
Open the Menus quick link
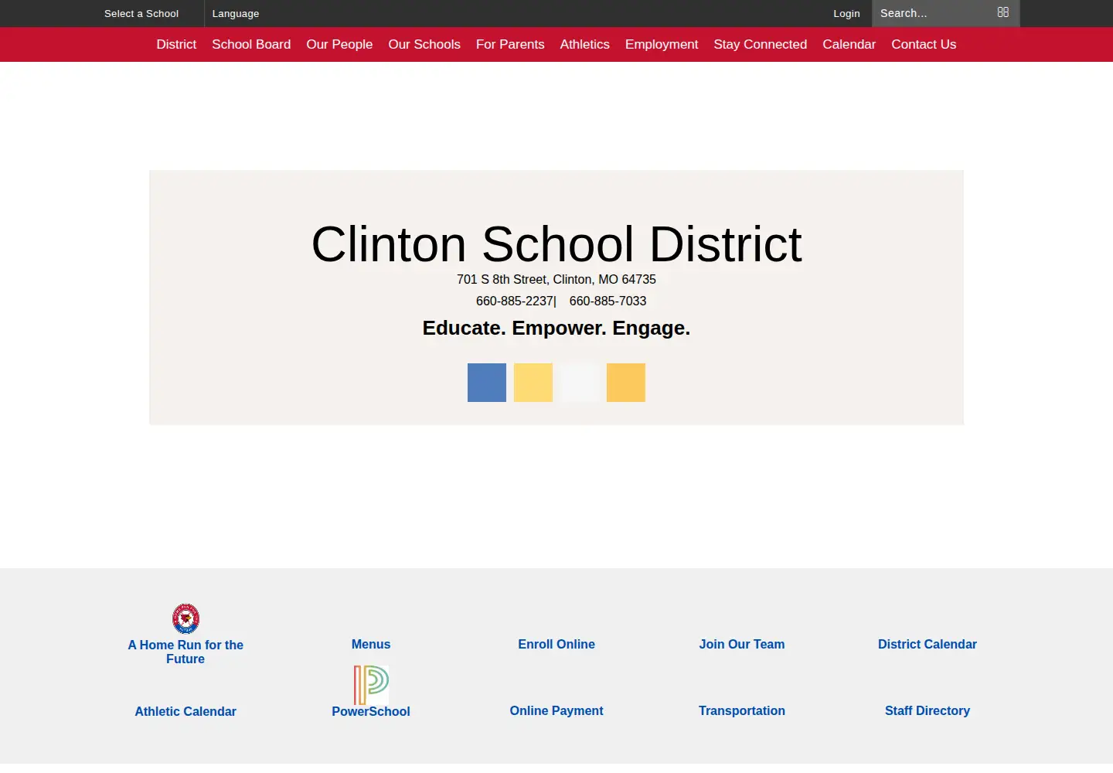(x=371, y=644)
